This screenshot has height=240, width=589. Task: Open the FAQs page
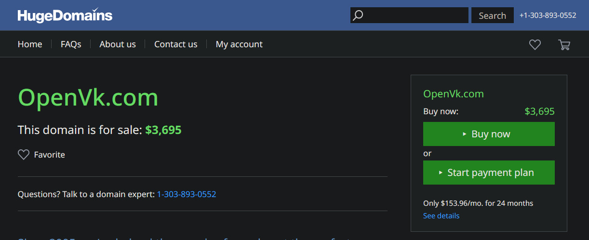click(x=71, y=44)
